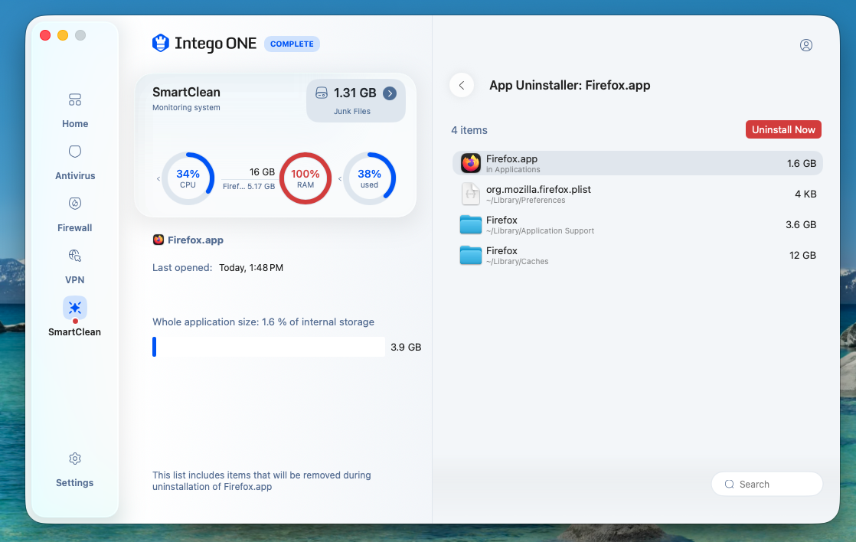The image size is (856, 542).
Task: Click the 3.6 GB size value
Action: click(x=801, y=224)
